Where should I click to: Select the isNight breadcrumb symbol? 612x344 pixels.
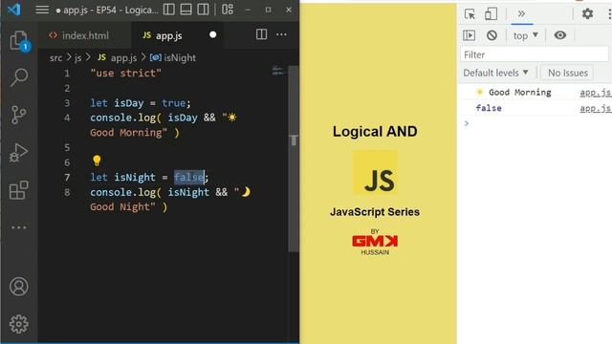click(173, 57)
